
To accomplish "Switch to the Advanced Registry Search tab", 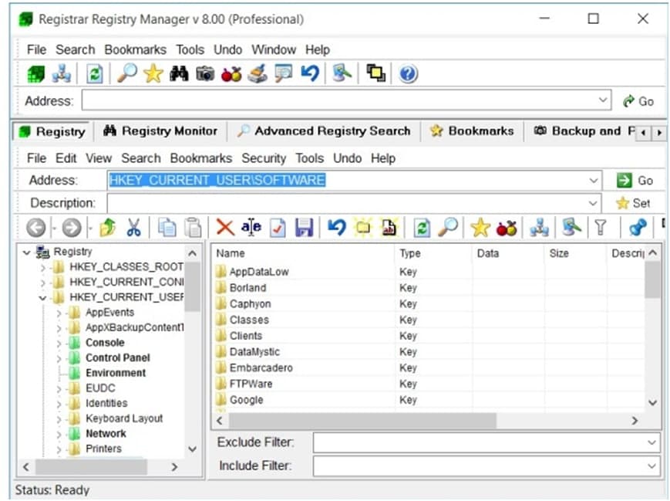I will [324, 131].
